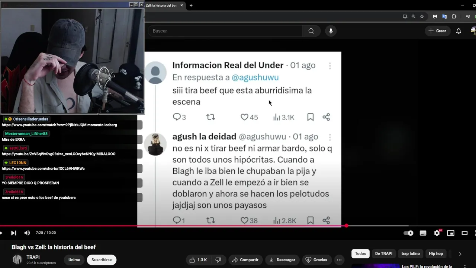Start voice search with microphone
The width and height of the screenshot is (476, 268).
331,31
